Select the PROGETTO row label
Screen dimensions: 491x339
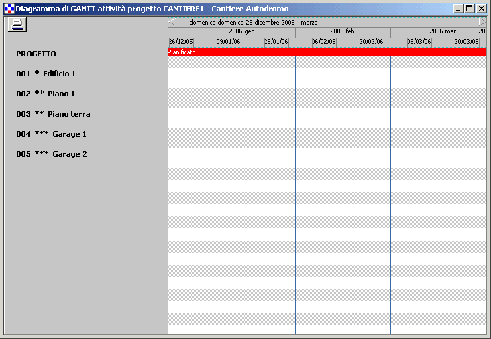click(x=36, y=54)
